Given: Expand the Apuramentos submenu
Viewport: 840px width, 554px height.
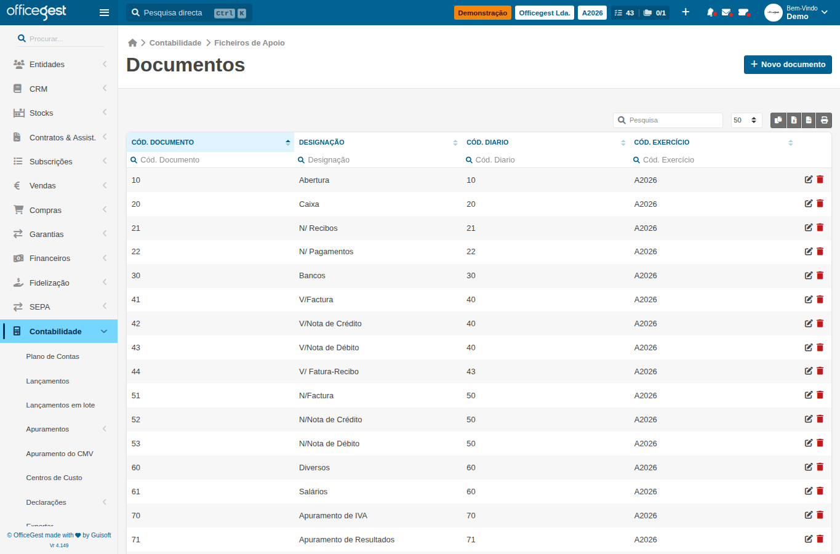Looking at the screenshot, I should 59,429.
